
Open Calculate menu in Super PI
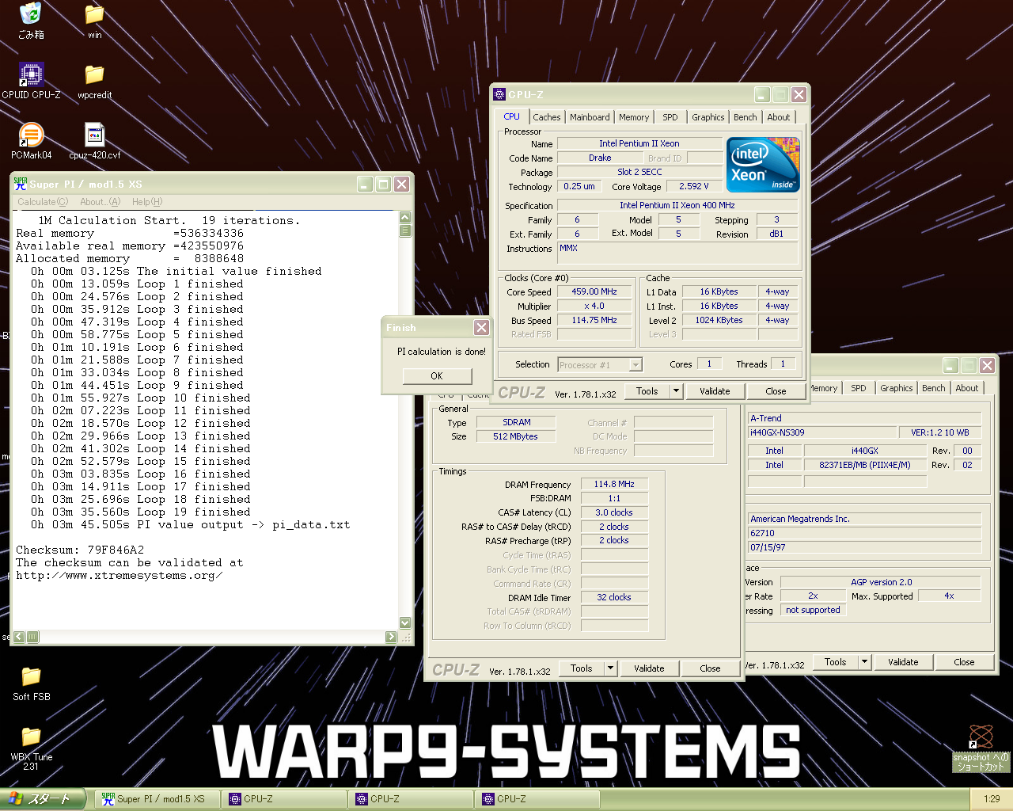(43, 202)
